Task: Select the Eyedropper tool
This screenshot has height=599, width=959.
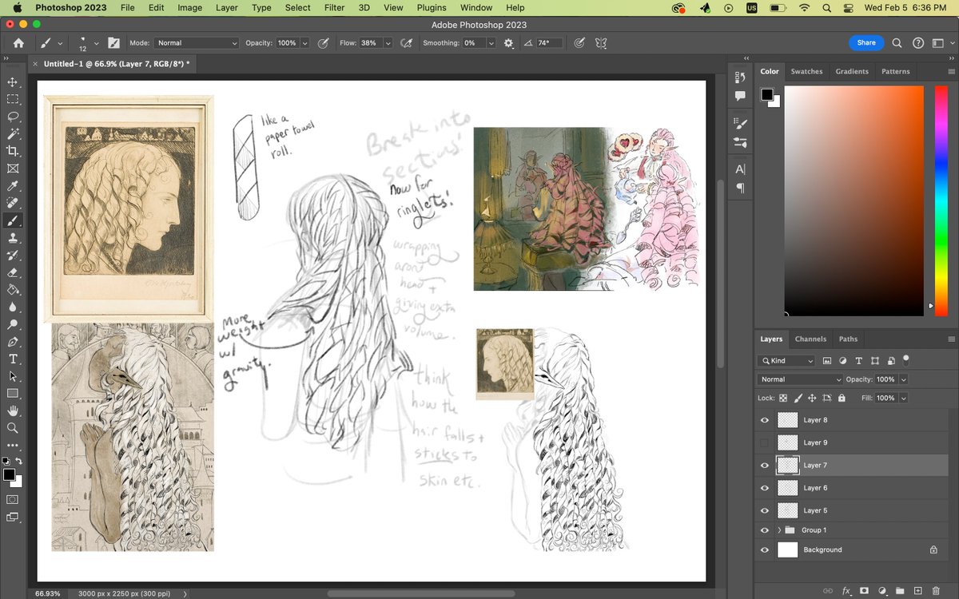Action: click(13, 186)
